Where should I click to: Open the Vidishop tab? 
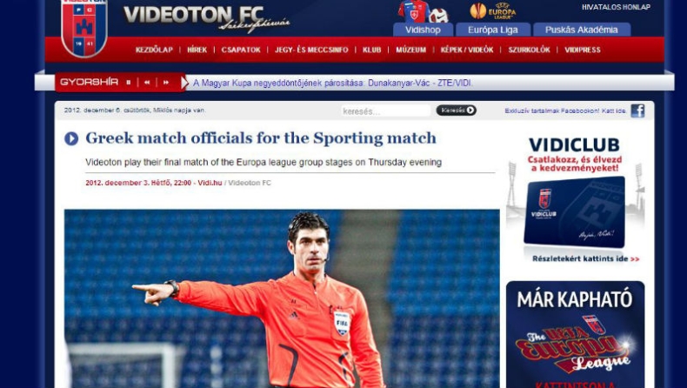click(x=423, y=30)
